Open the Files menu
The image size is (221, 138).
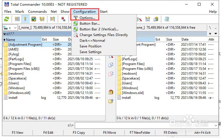8,12
